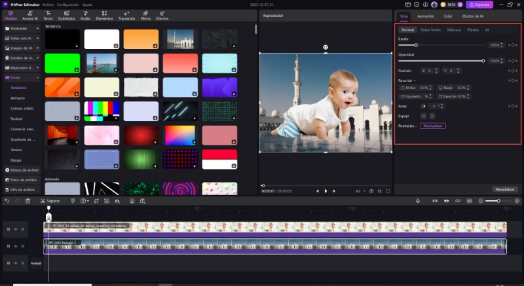Open the Filtros library

145,16
